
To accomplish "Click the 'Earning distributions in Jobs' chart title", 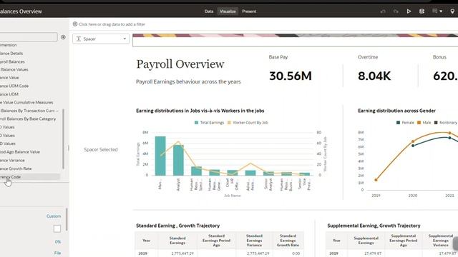I will (x=200, y=111).
